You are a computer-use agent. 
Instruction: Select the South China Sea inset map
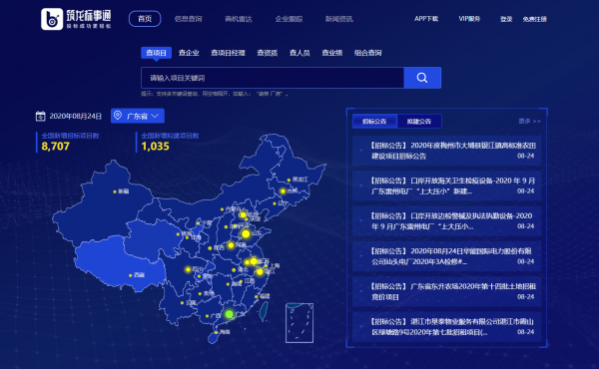coord(299,323)
